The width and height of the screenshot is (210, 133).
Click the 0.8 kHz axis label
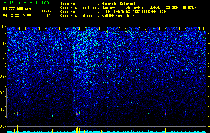pos(3,93)
